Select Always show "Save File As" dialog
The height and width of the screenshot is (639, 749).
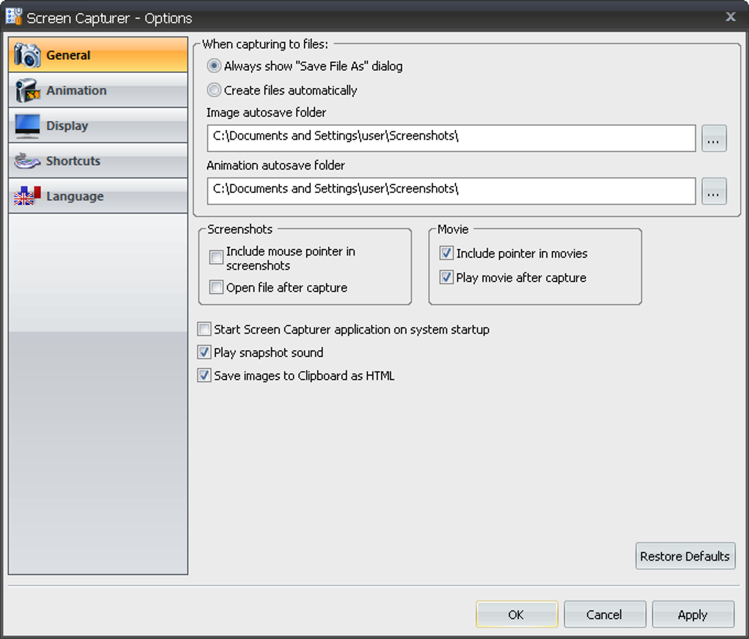pyautogui.click(x=214, y=66)
